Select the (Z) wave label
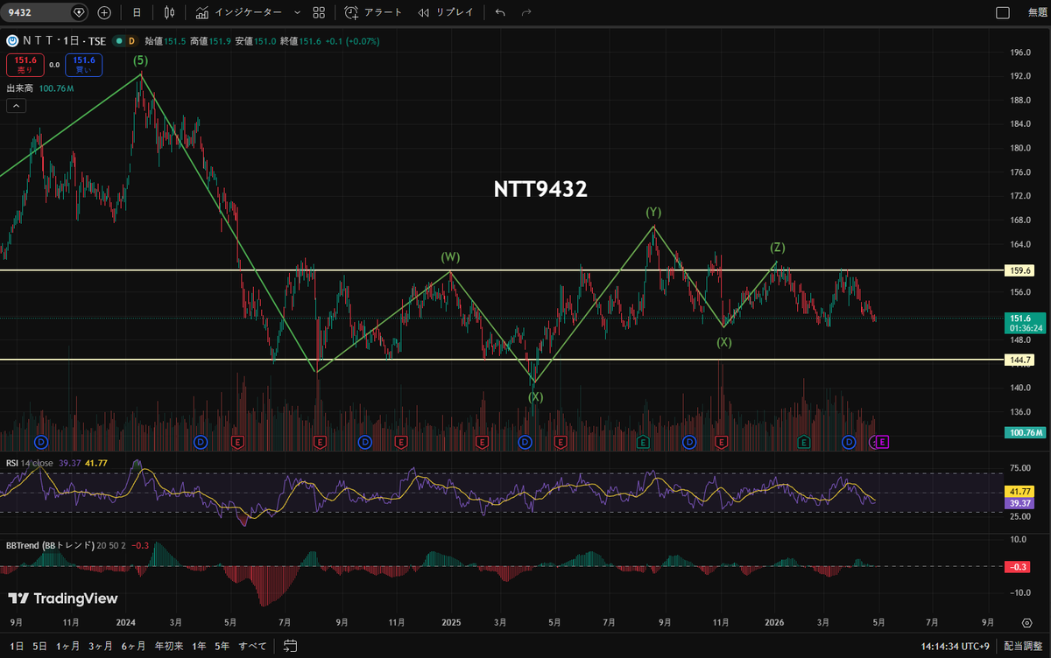 (x=777, y=248)
